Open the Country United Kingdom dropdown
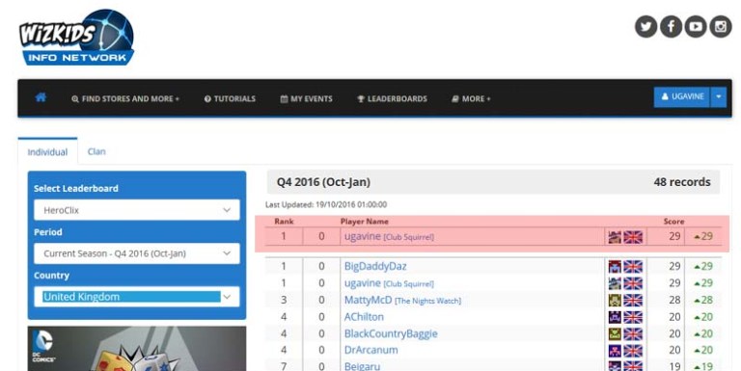 pos(137,297)
